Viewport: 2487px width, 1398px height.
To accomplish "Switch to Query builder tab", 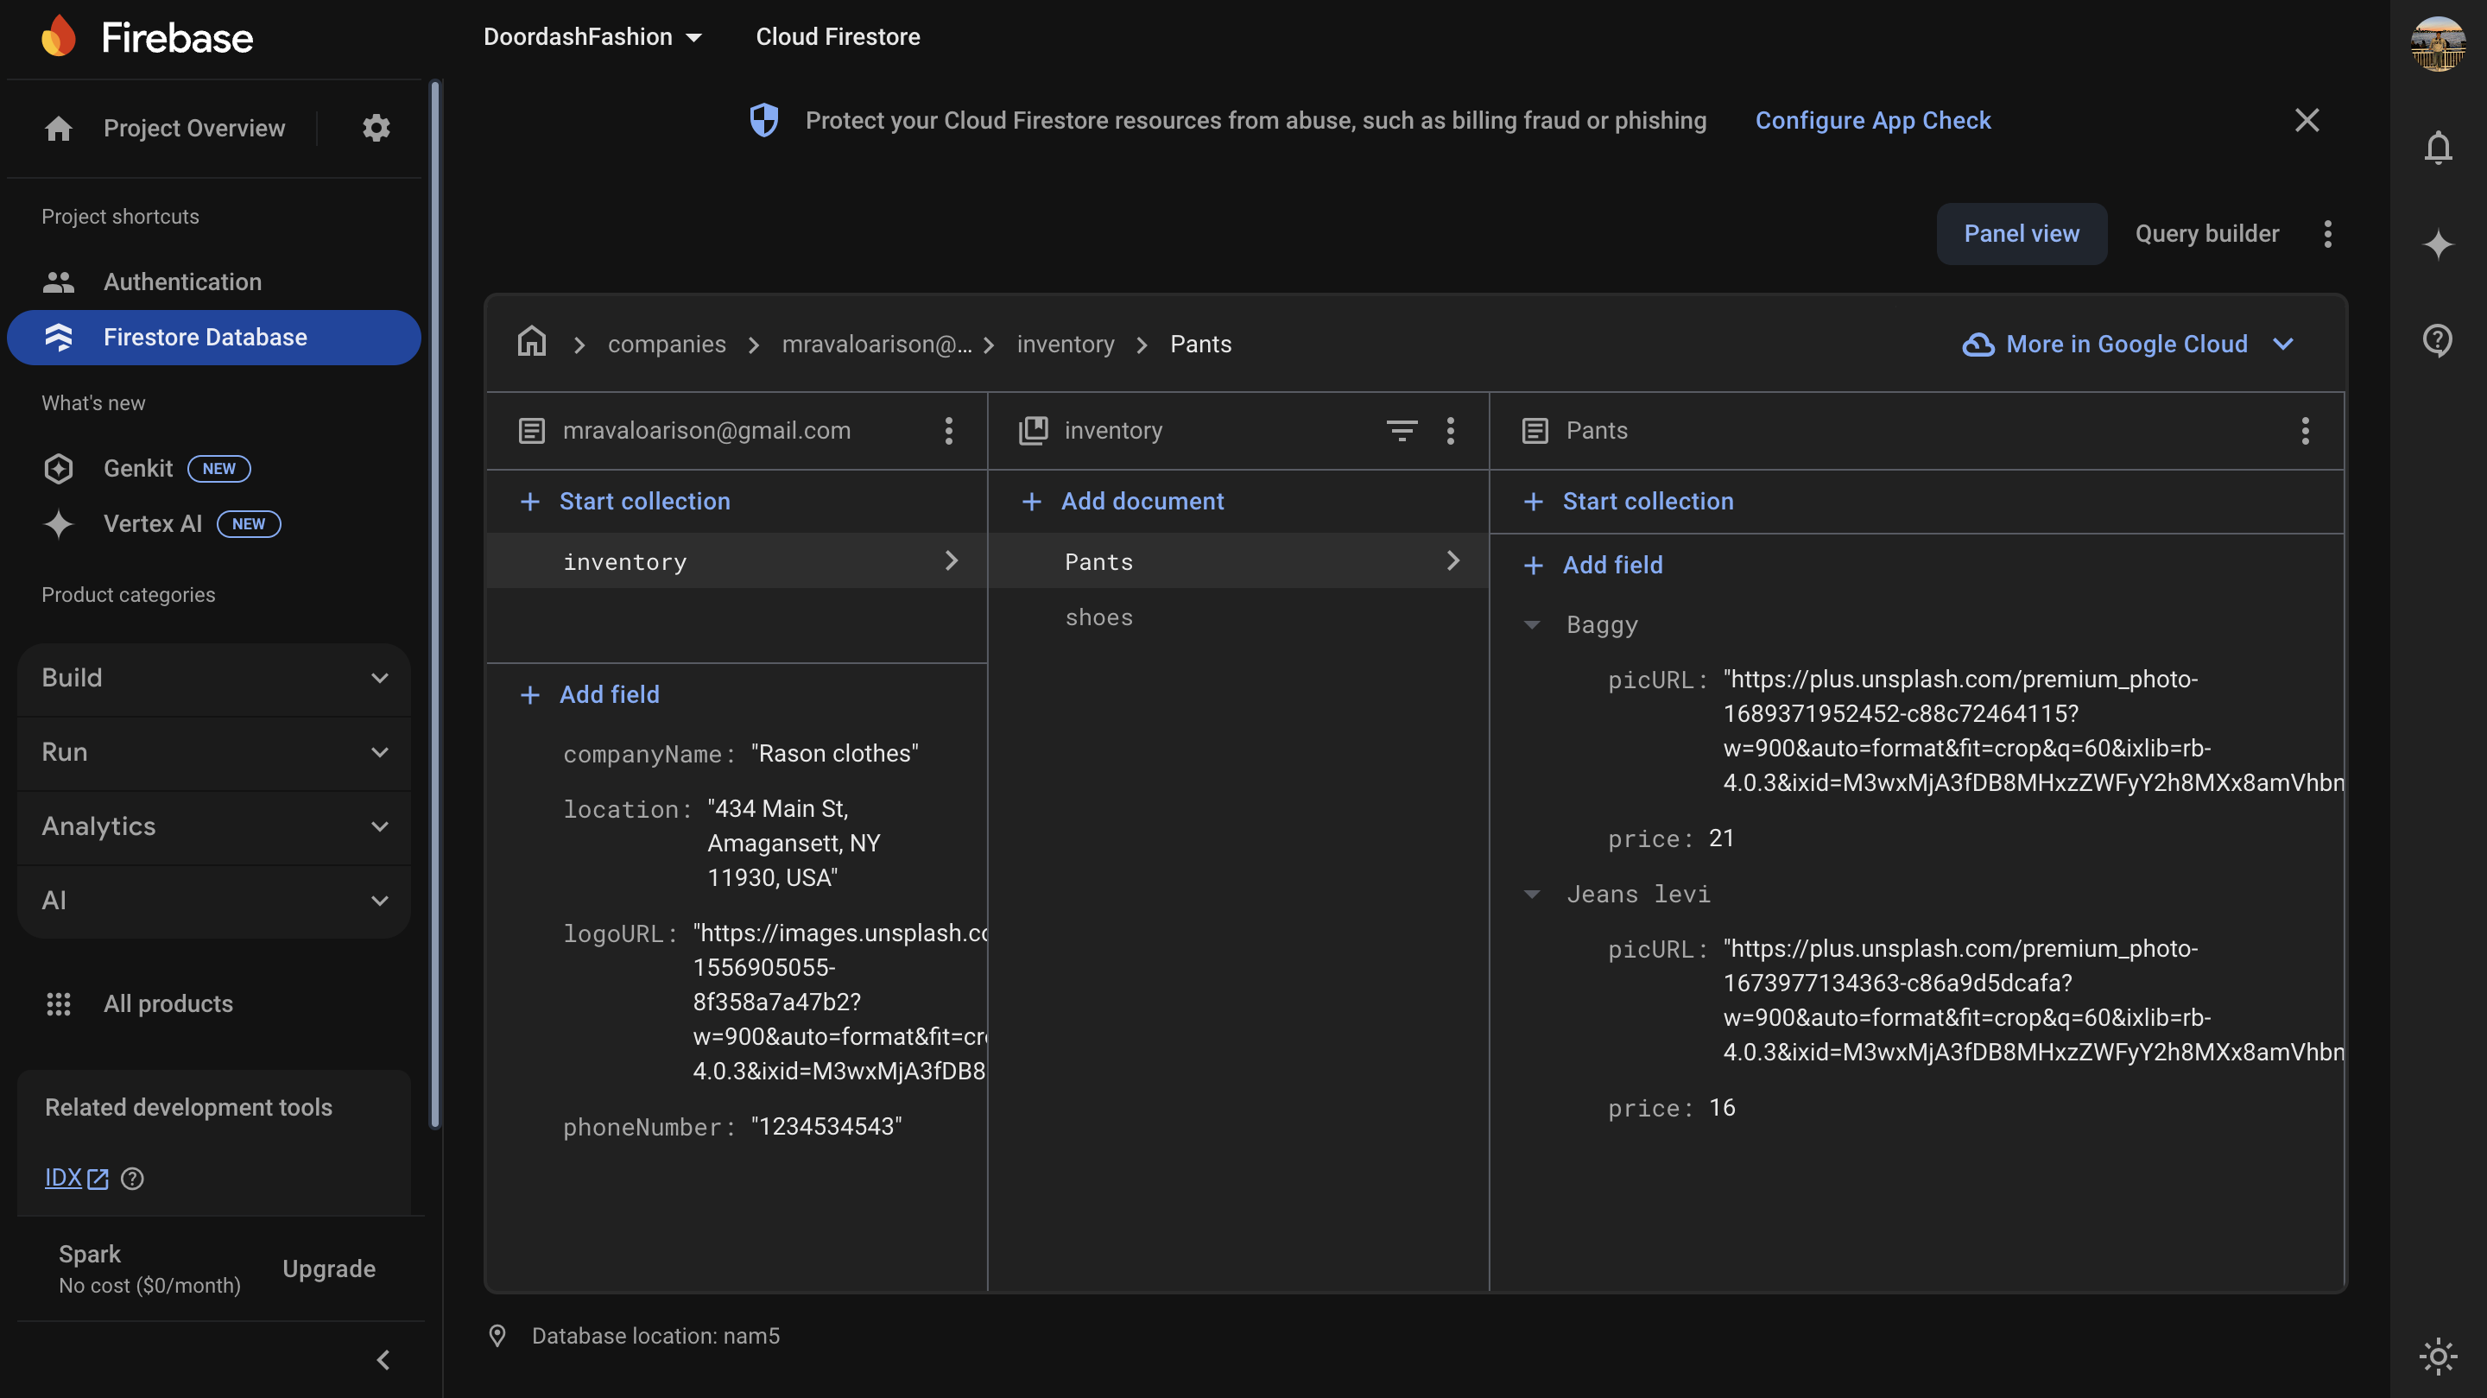I will [x=2207, y=234].
